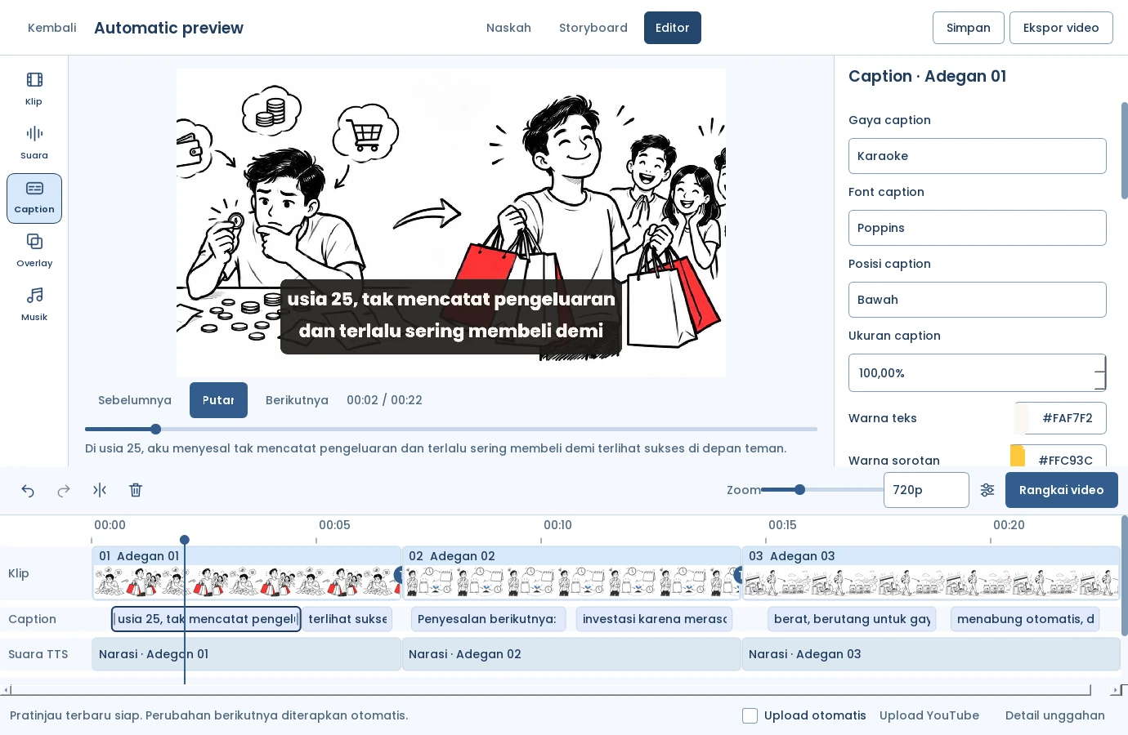Select caption 'terlihat sukse' block
Screen dimensions: 1128x735
tap(347, 619)
